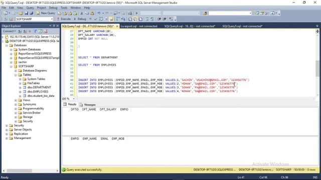Click the Comment Out Selected Lines icon

point(147,19)
